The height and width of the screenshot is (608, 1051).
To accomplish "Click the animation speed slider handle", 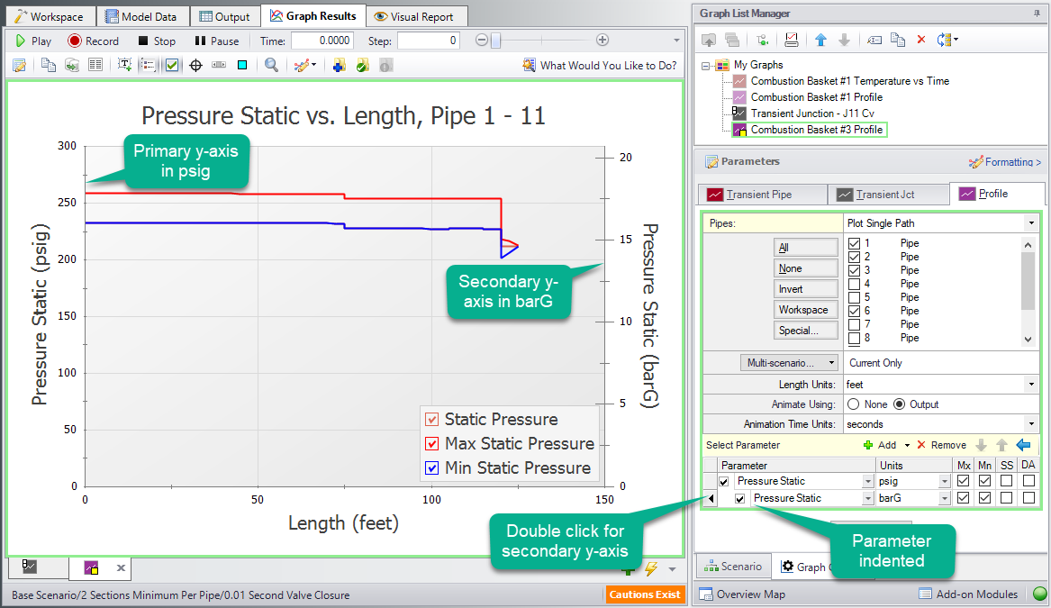I will pos(495,41).
